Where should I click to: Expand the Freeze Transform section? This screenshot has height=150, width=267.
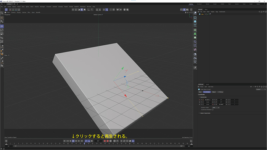199,113
